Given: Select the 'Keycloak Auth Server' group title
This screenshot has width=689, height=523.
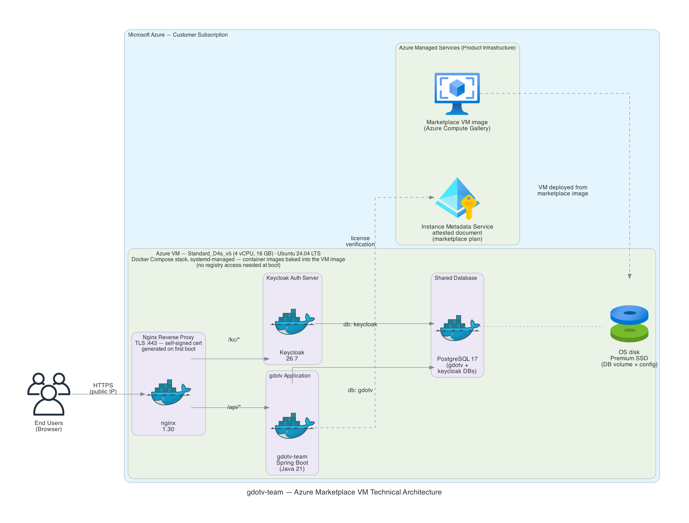Looking at the screenshot, I should tap(292, 278).
